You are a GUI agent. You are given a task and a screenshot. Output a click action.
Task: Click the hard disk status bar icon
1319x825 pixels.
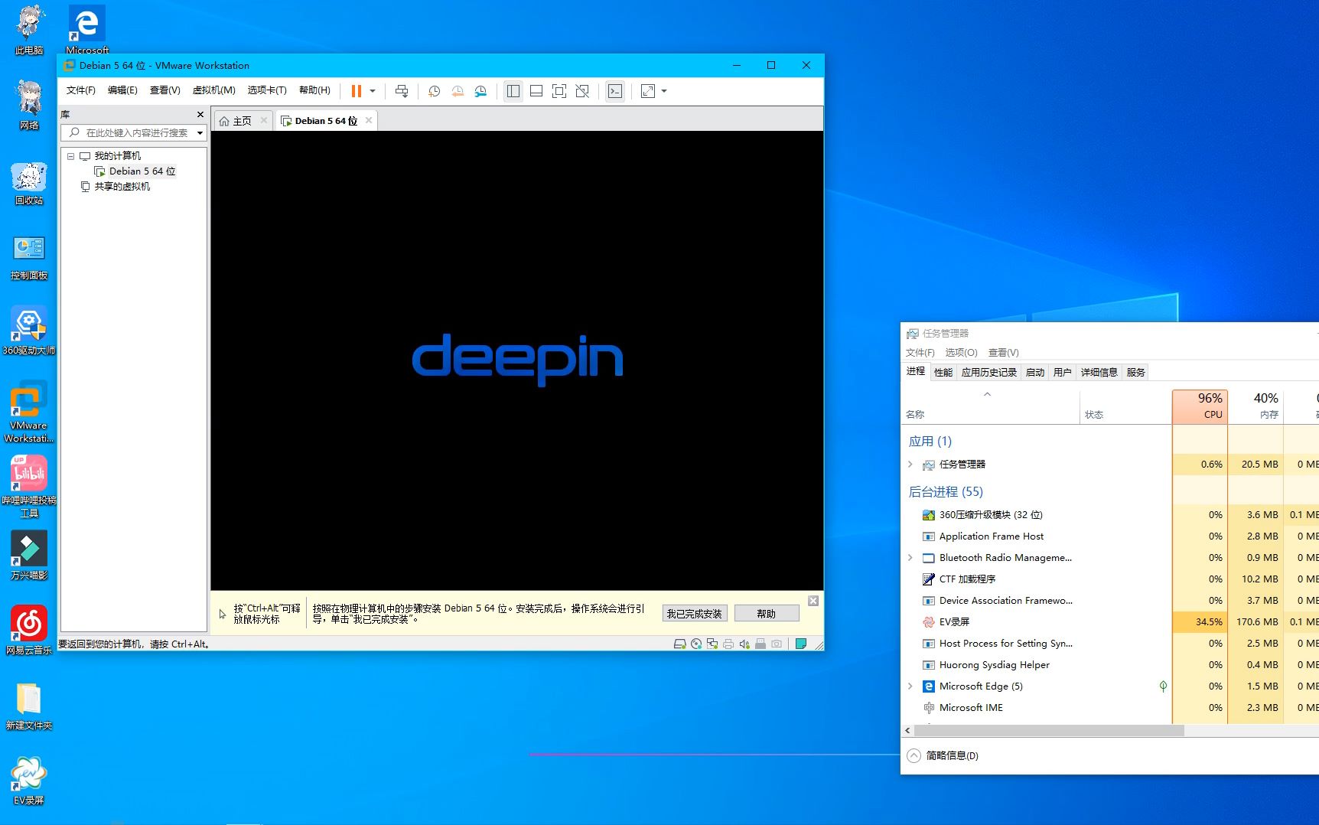click(x=679, y=644)
